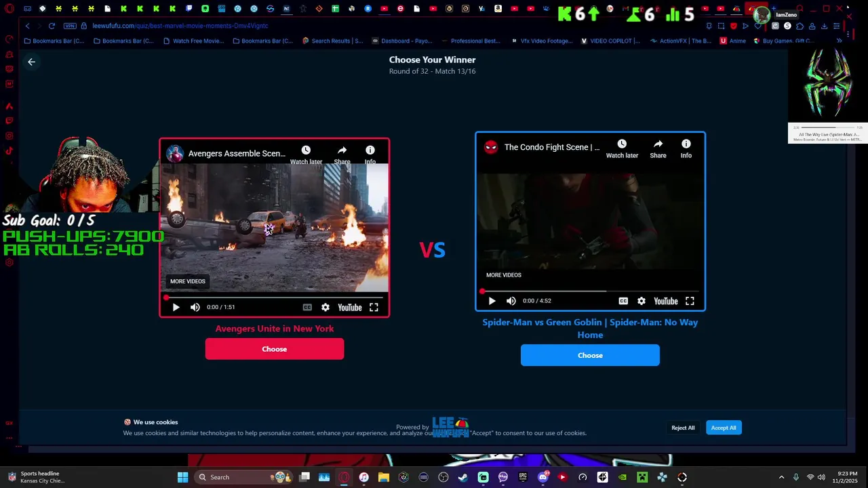Open Watch Free Movie bookmark
This screenshot has height=488, width=868.
point(193,41)
